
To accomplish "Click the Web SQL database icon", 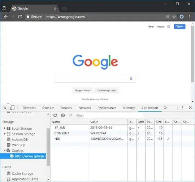I will pyautogui.click(x=9, y=145).
